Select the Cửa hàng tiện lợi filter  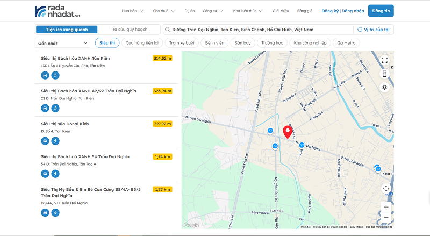pos(142,43)
